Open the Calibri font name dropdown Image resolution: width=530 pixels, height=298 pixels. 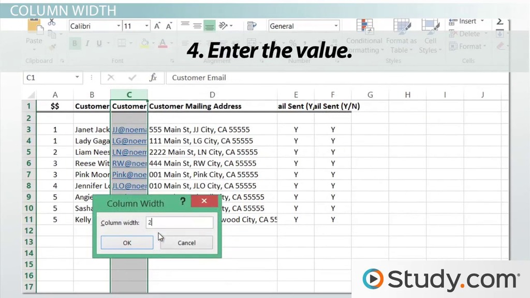pyautogui.click(x=119, y=26)
